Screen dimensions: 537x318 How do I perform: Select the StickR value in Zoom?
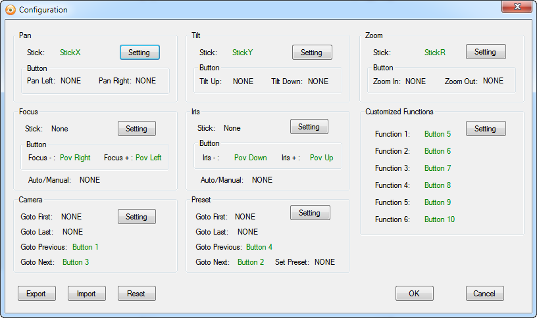pos(435,53)
